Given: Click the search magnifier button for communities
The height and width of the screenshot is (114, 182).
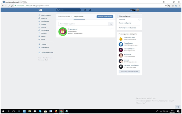Looking at the screenshot, I should pos(111,24).
